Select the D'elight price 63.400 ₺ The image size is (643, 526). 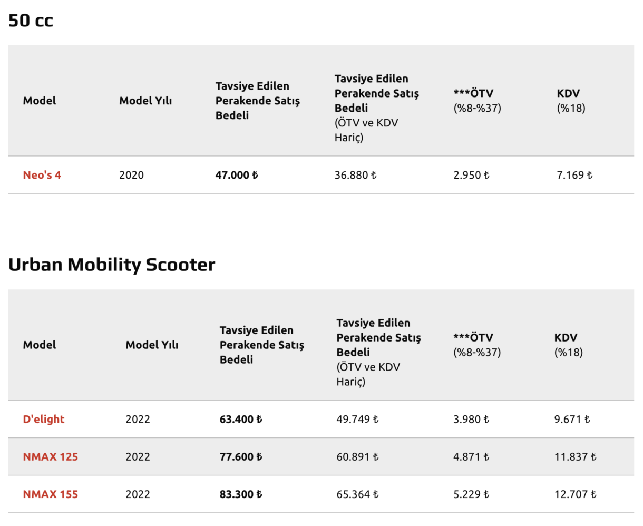(x=241, y=419)
